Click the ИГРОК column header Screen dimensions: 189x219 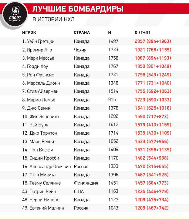pos(29,33)
